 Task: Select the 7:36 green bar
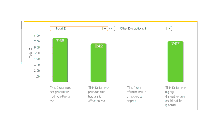[60, 60]
